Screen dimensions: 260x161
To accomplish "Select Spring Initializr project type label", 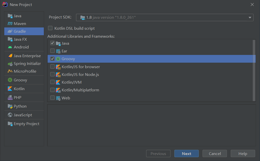I will (x=27, y=64).
